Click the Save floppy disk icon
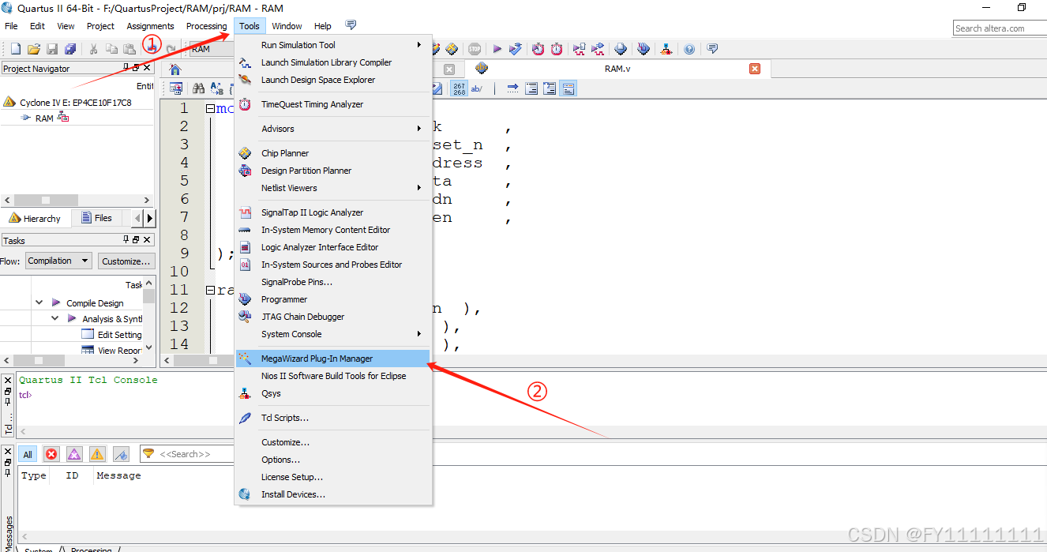The width and height of the screenshot is (1047, 552). point(52,49)
